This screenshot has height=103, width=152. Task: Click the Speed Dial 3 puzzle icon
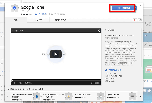click(x=132, y=96)
